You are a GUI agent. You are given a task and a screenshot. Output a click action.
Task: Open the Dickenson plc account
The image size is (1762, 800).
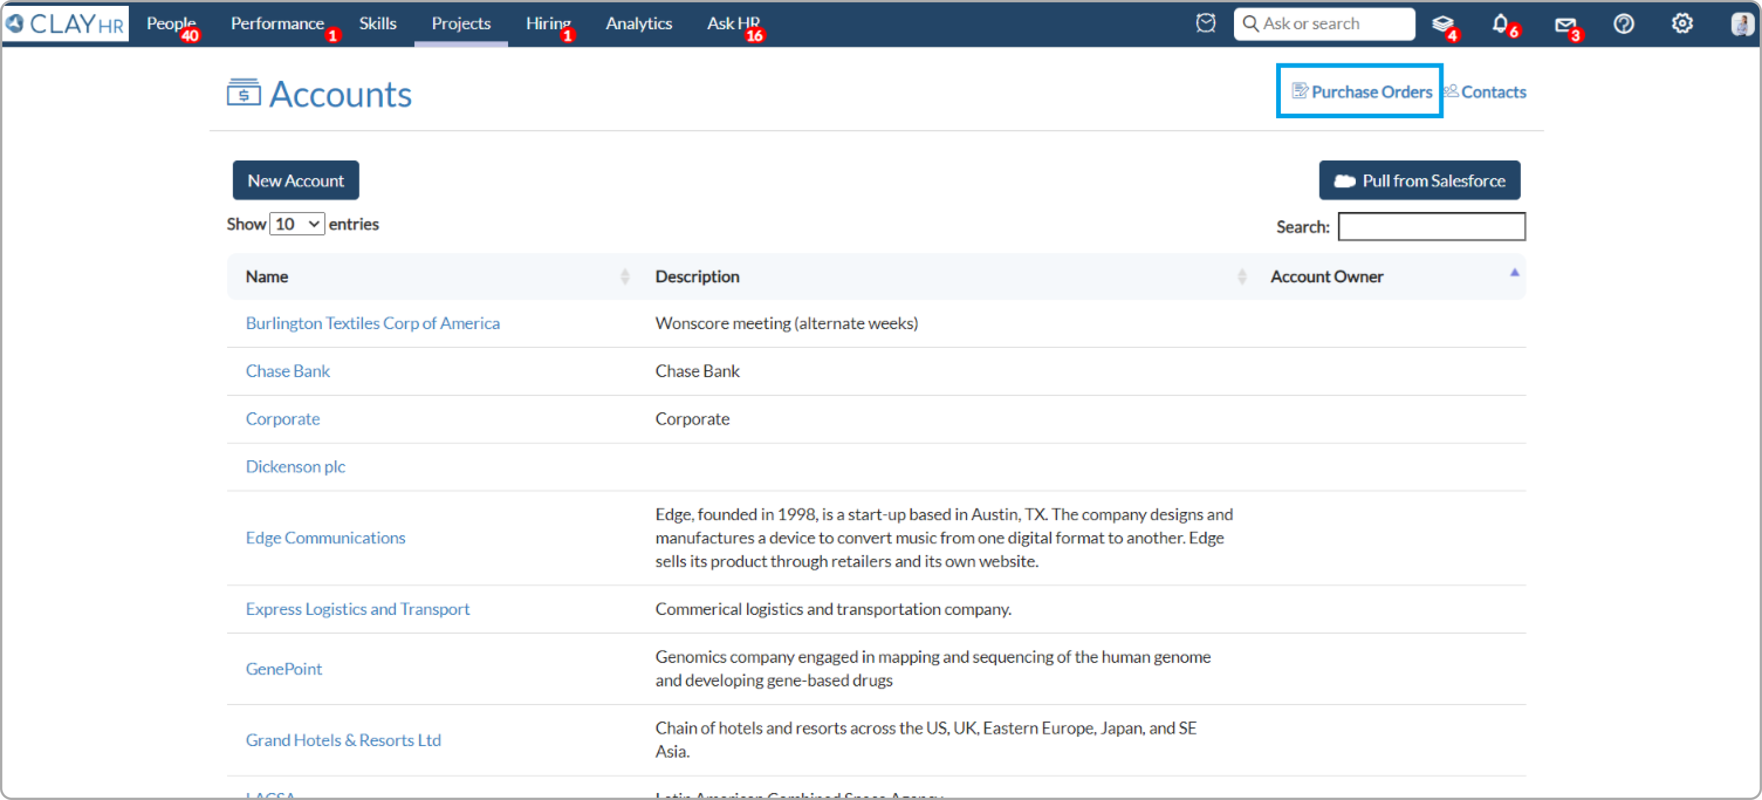(295, 467)
